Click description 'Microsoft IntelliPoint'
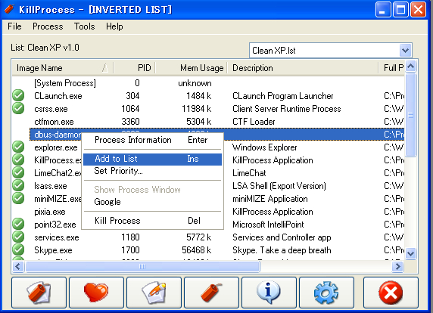This screenshot has width=433, height=313. pyautogui.click(x=268, y=225)
